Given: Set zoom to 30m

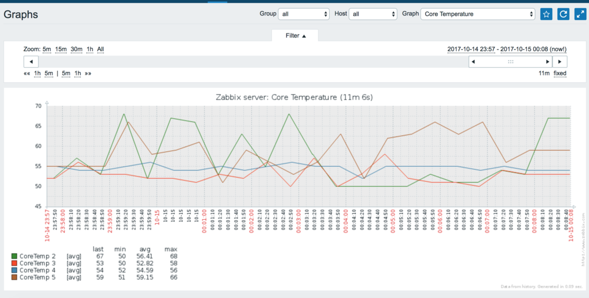Looking at the screenshot, I should coord(77,49).
